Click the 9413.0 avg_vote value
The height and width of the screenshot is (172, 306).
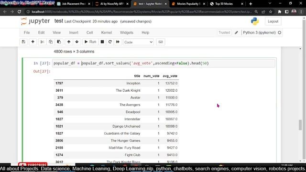point(172,155)
